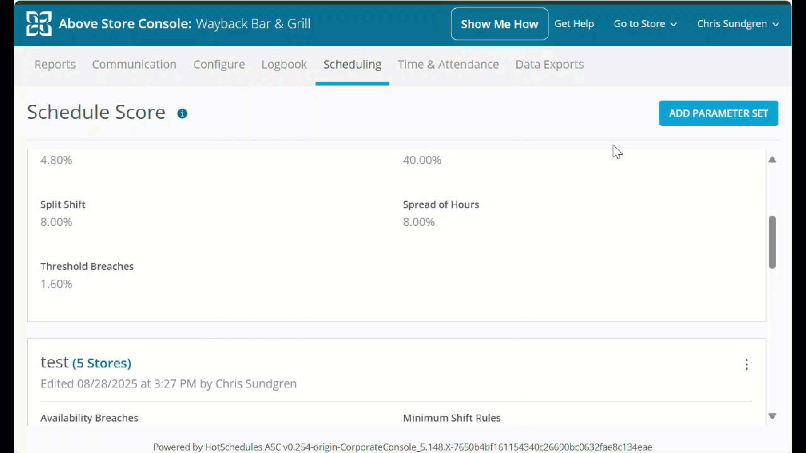Open the Reports tab

(55, 64)
